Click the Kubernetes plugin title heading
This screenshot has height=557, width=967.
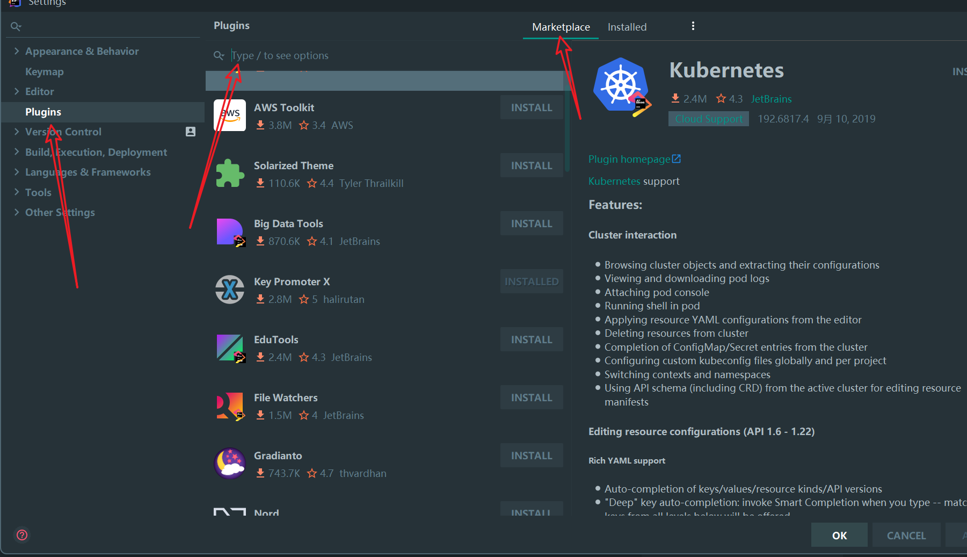coord(726,70)
